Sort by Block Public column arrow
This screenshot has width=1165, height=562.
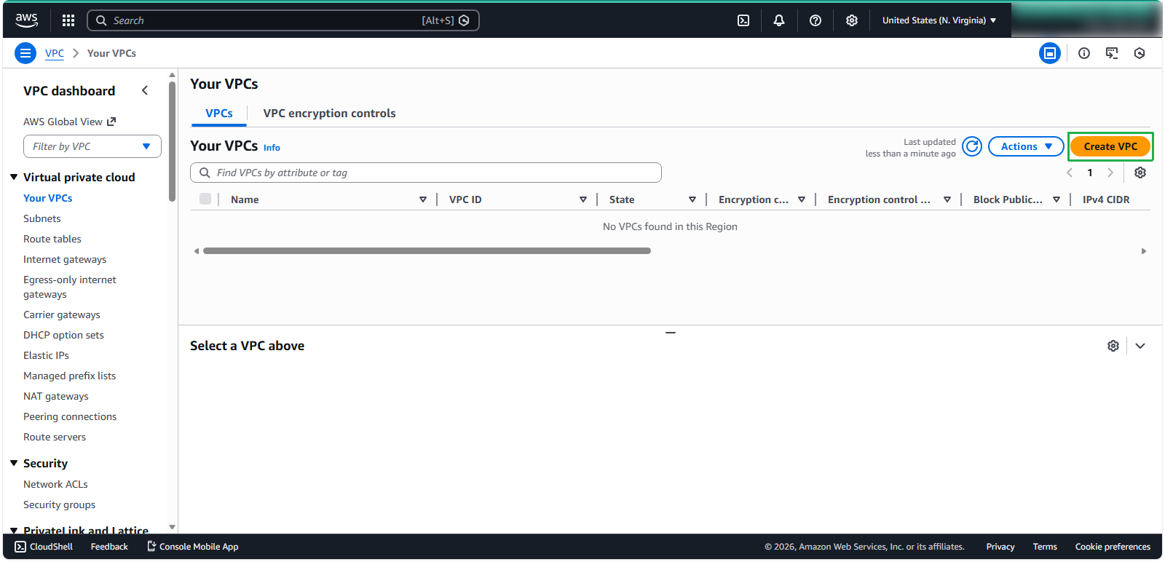pyautogui.click(x=1057, y=199)
